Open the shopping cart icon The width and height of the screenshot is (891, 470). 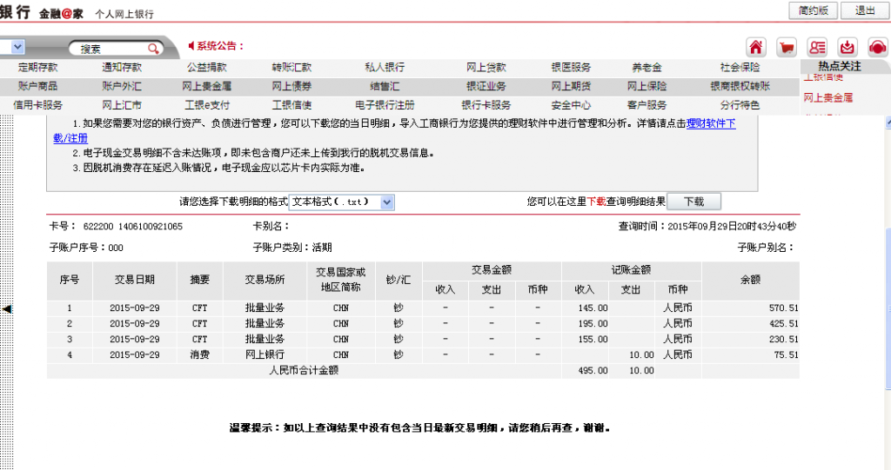pyautogui.click(x=787, y=47)
